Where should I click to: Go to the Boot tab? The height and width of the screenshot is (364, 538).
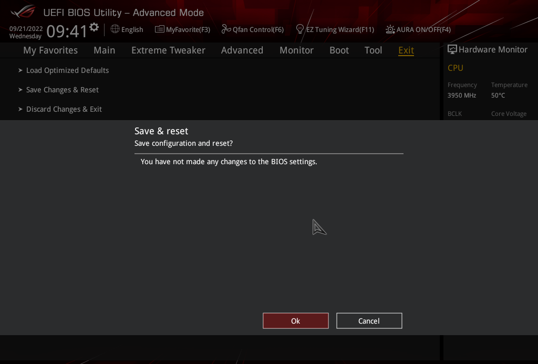[x=339, y=50]
